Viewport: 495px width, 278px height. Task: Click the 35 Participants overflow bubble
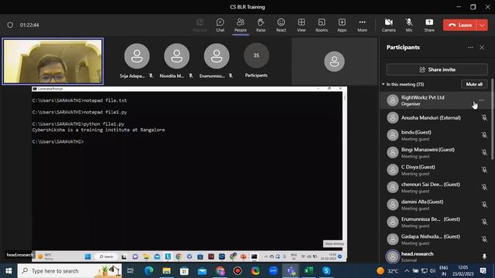(x=256, y=56)
